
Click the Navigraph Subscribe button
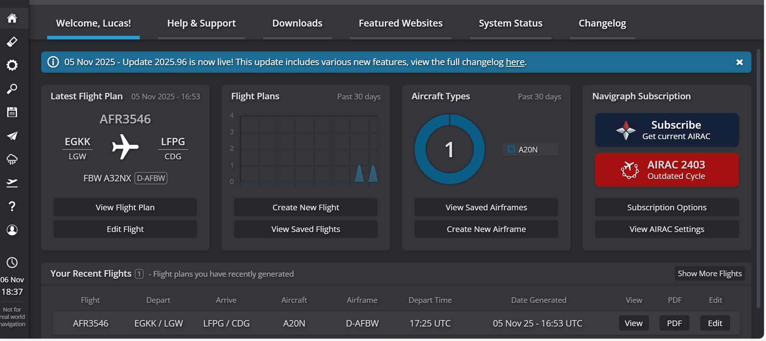point(667,130)
